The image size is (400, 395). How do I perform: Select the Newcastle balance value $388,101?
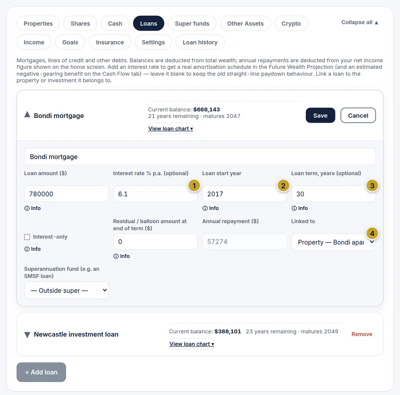tap(228, 332)
